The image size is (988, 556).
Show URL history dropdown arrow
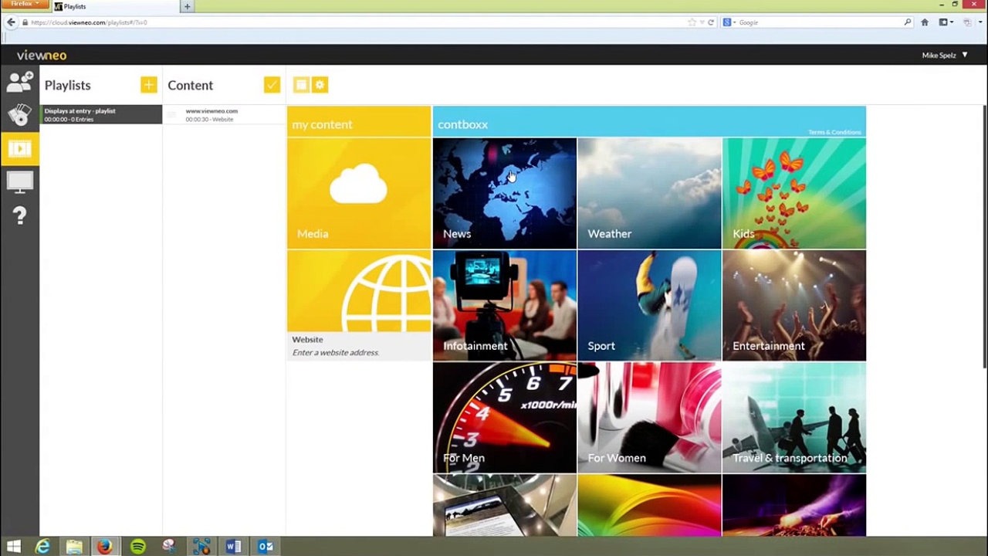coord(702,22)
